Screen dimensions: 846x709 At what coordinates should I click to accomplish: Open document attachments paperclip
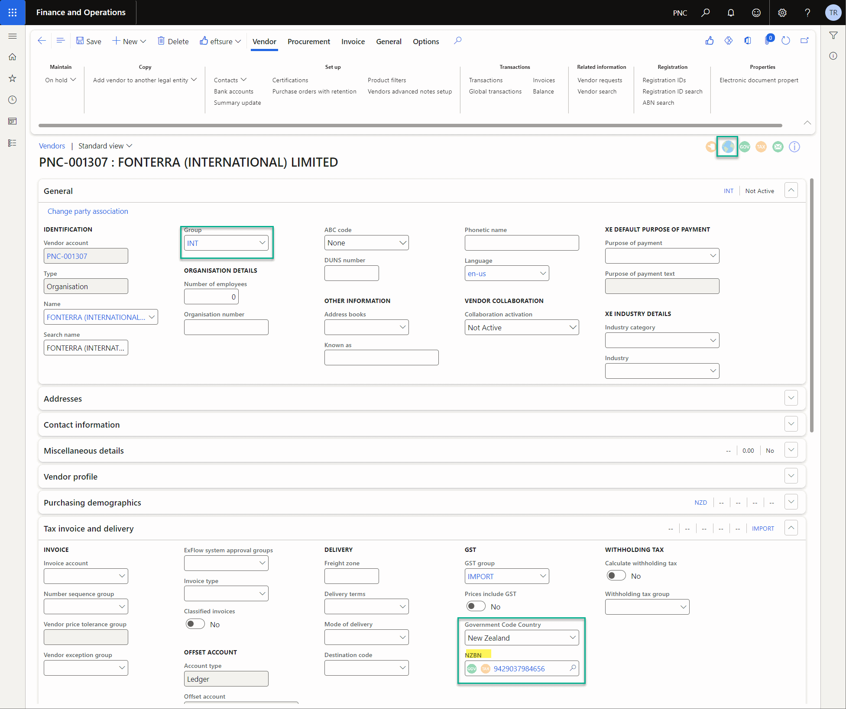pos(768,40)
